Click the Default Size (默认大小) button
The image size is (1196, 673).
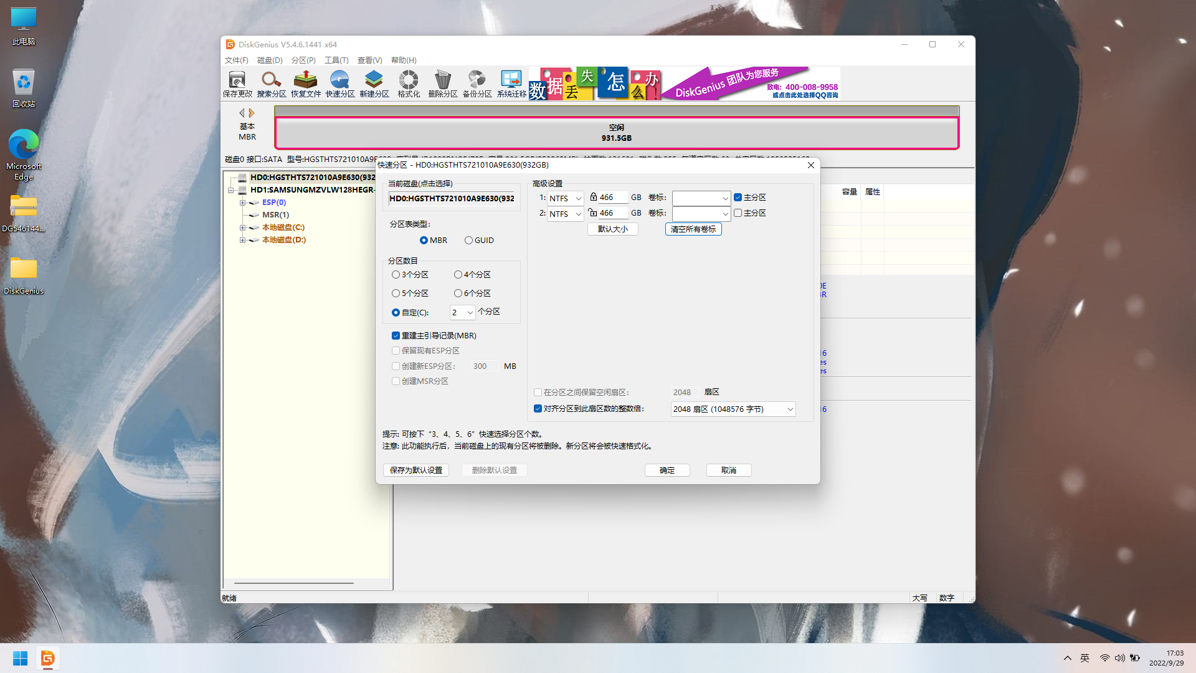612,229
